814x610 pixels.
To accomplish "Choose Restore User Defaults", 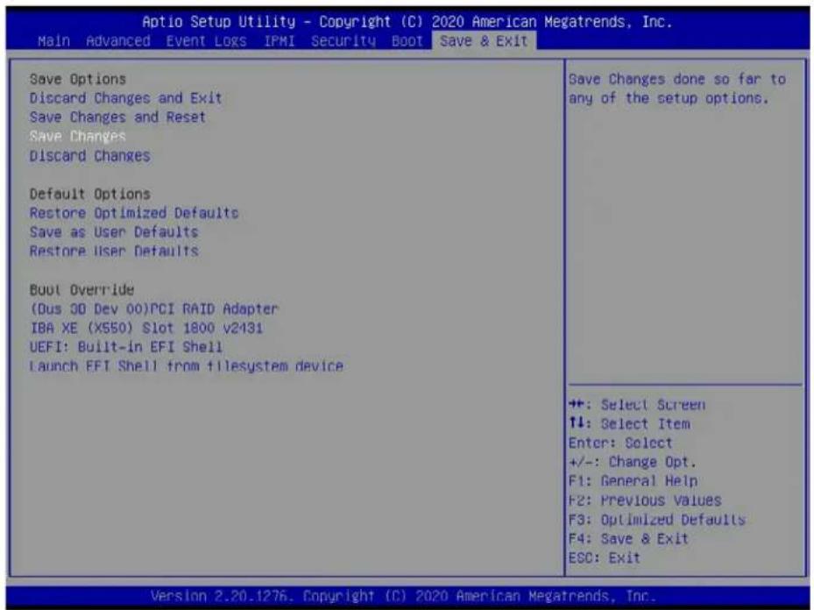I will 114,252.
